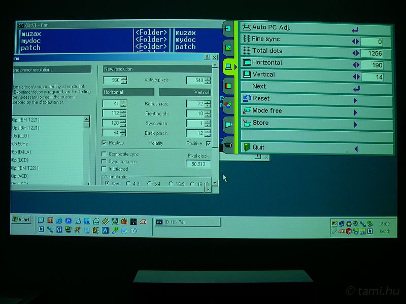
Task: Open the Setting tab at the bottom of the side menu
Action: 229,144
